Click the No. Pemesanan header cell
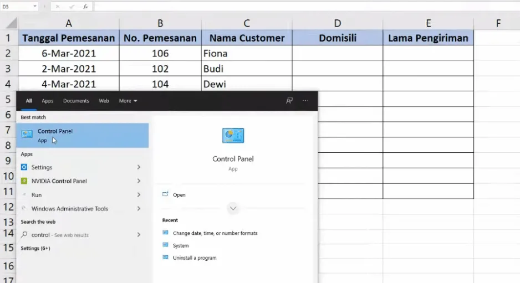The width and height of the screenshot is (520, 283). click(x=160, y=38)
